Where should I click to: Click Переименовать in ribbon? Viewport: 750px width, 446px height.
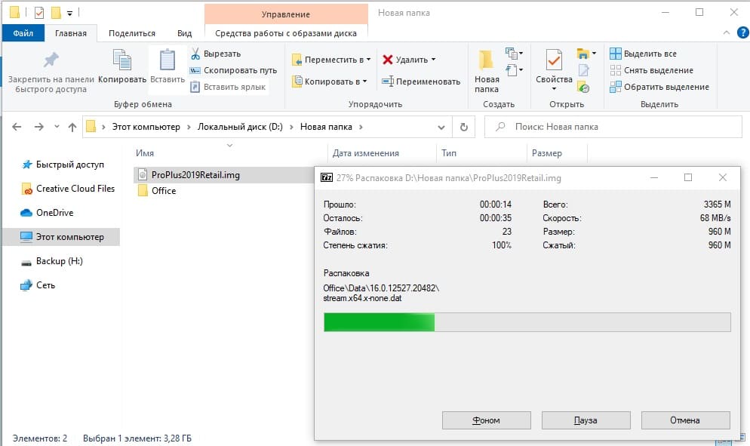(x=421, y=82)
